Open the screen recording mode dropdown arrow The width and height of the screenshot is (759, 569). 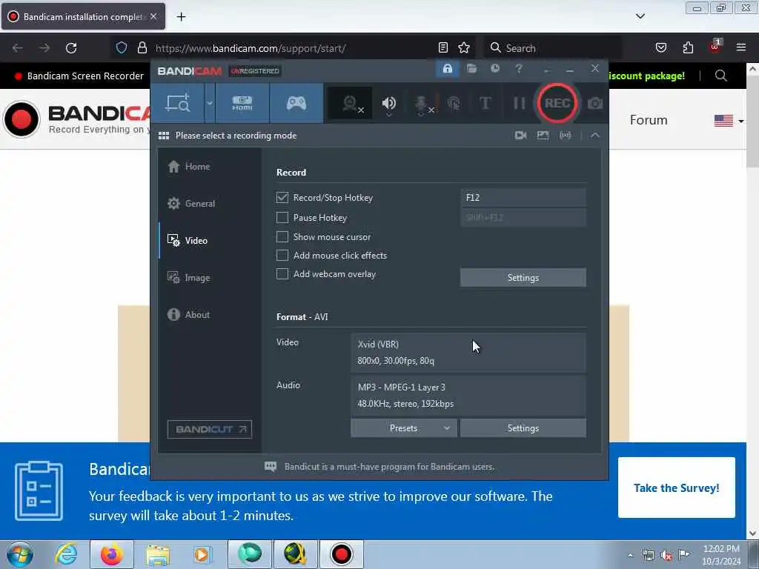coord(210,103)
